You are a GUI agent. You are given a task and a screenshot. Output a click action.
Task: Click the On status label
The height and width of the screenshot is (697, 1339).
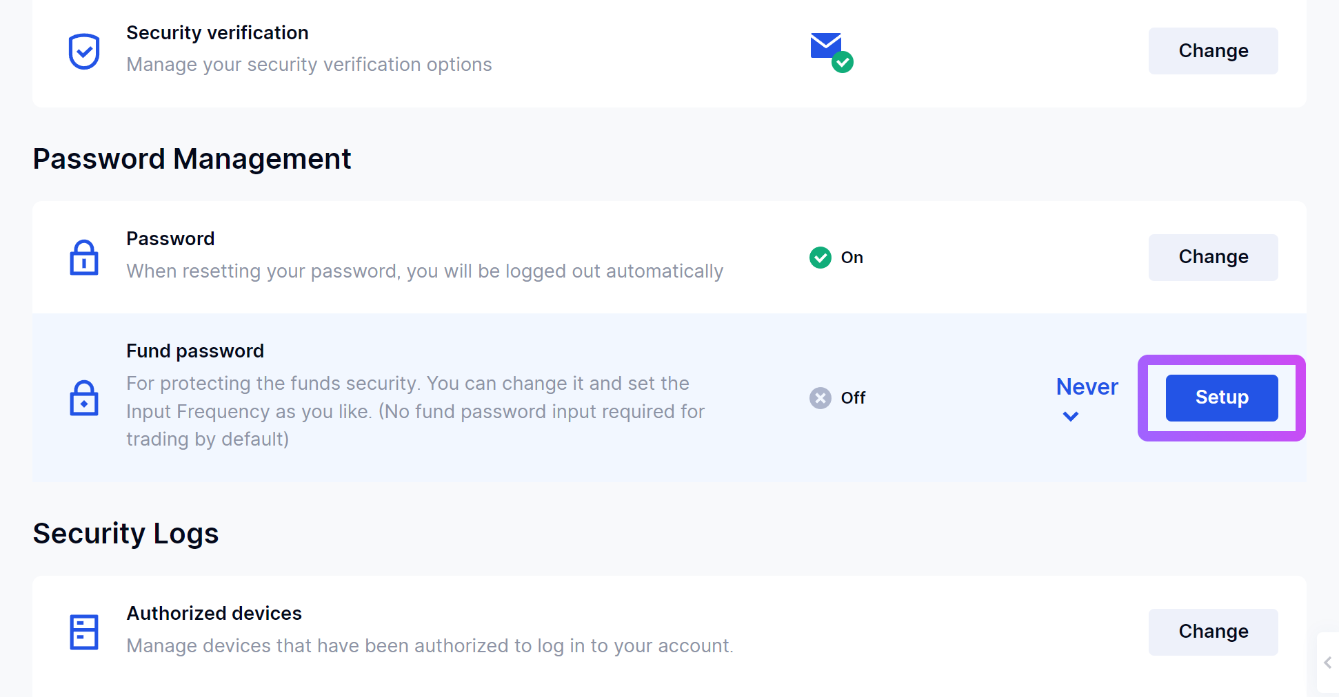[852, 258]
